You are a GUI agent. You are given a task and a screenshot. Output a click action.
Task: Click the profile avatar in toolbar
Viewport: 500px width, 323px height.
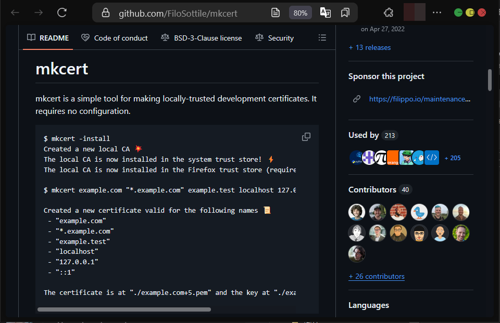pos(415,12)
